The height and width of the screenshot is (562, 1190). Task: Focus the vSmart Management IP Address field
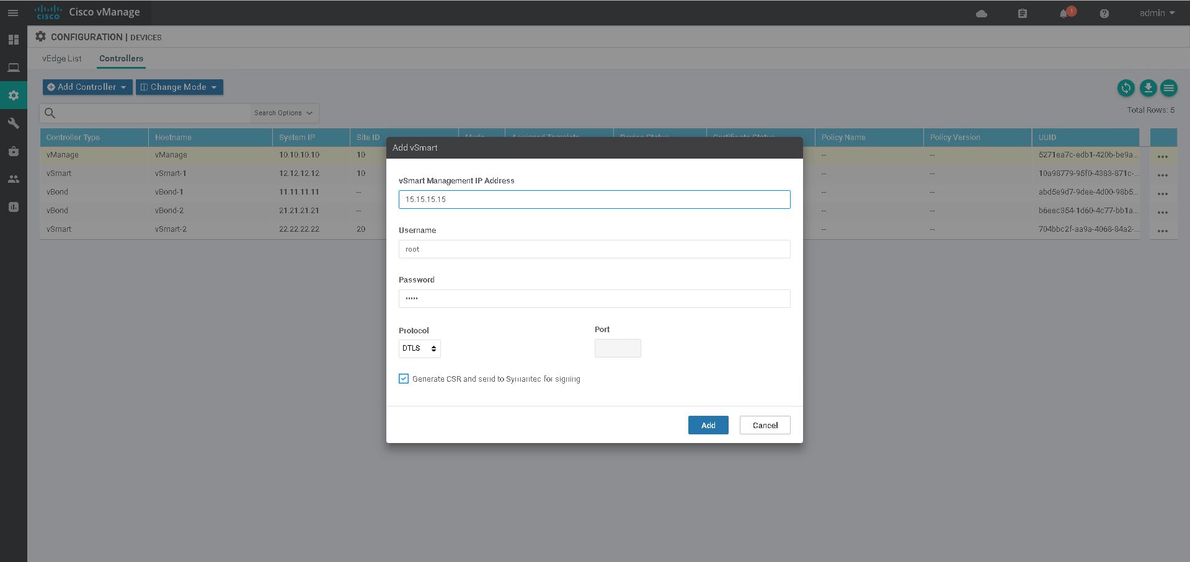tap(595, 200)
